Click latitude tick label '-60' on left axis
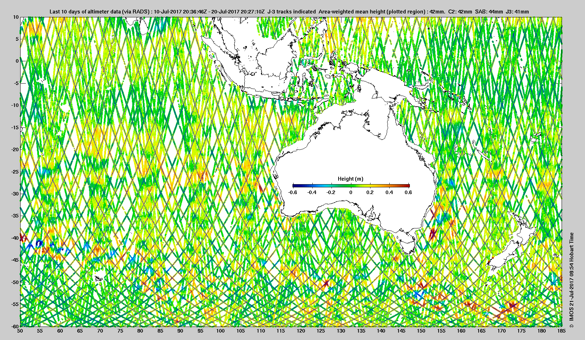The image size is (585, 340). point(15,326)
